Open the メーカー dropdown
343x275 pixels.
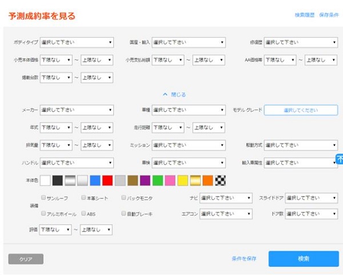pyautogui.click(x=77, y=110)
